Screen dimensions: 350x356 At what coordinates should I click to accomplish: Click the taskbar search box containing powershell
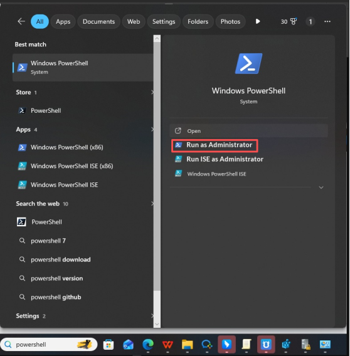[x=49, y=345]
